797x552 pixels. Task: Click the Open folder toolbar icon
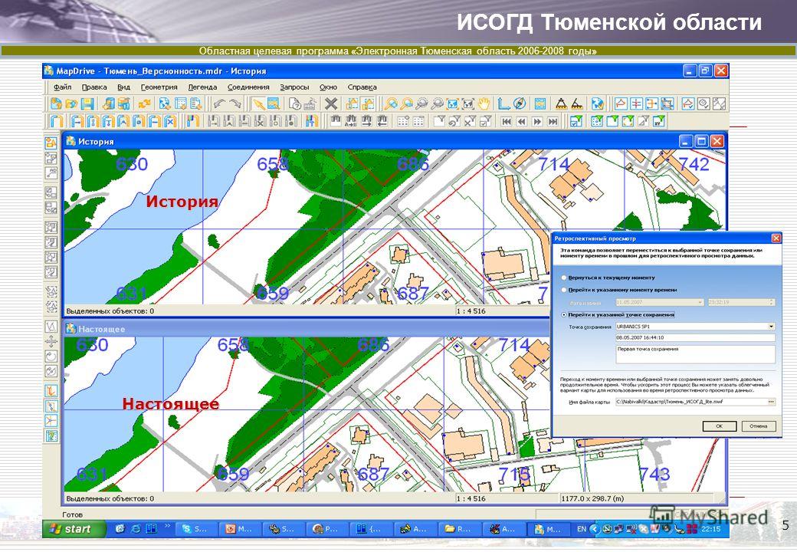click(x=71, y=103)
